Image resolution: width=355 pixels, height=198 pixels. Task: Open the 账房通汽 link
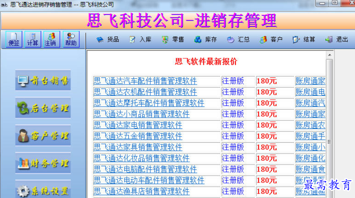[x=311, y=103]
